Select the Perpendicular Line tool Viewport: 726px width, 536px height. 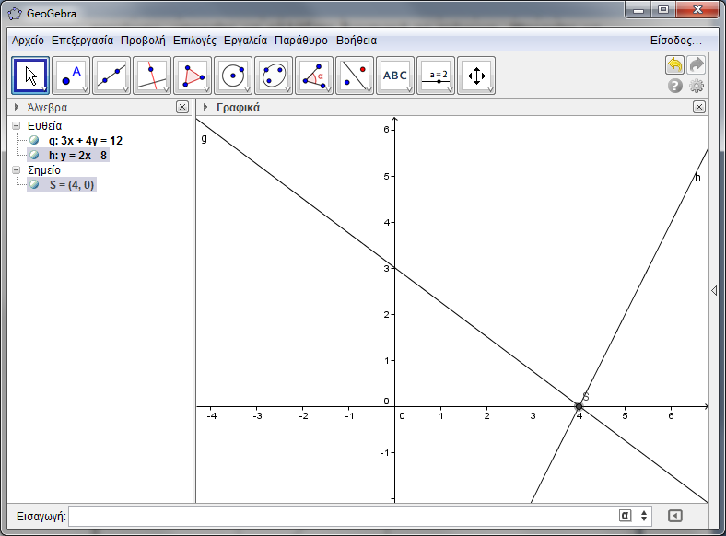152,76
